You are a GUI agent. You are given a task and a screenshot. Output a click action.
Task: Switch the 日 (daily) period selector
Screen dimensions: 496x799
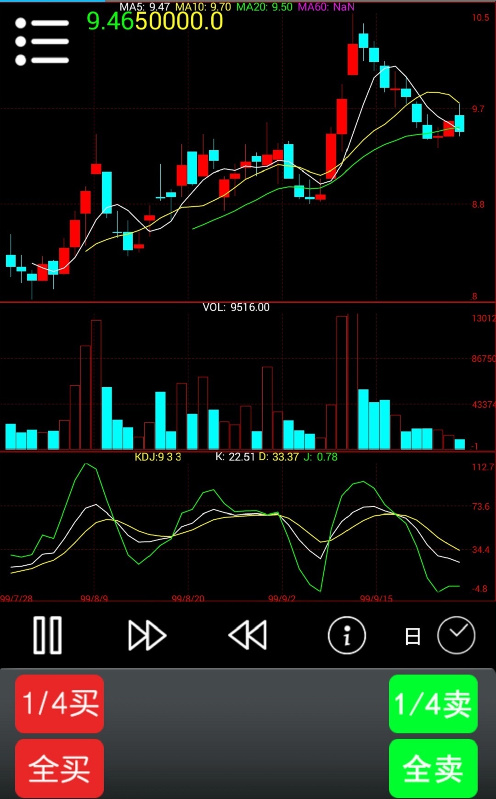(x=412, y=637)
